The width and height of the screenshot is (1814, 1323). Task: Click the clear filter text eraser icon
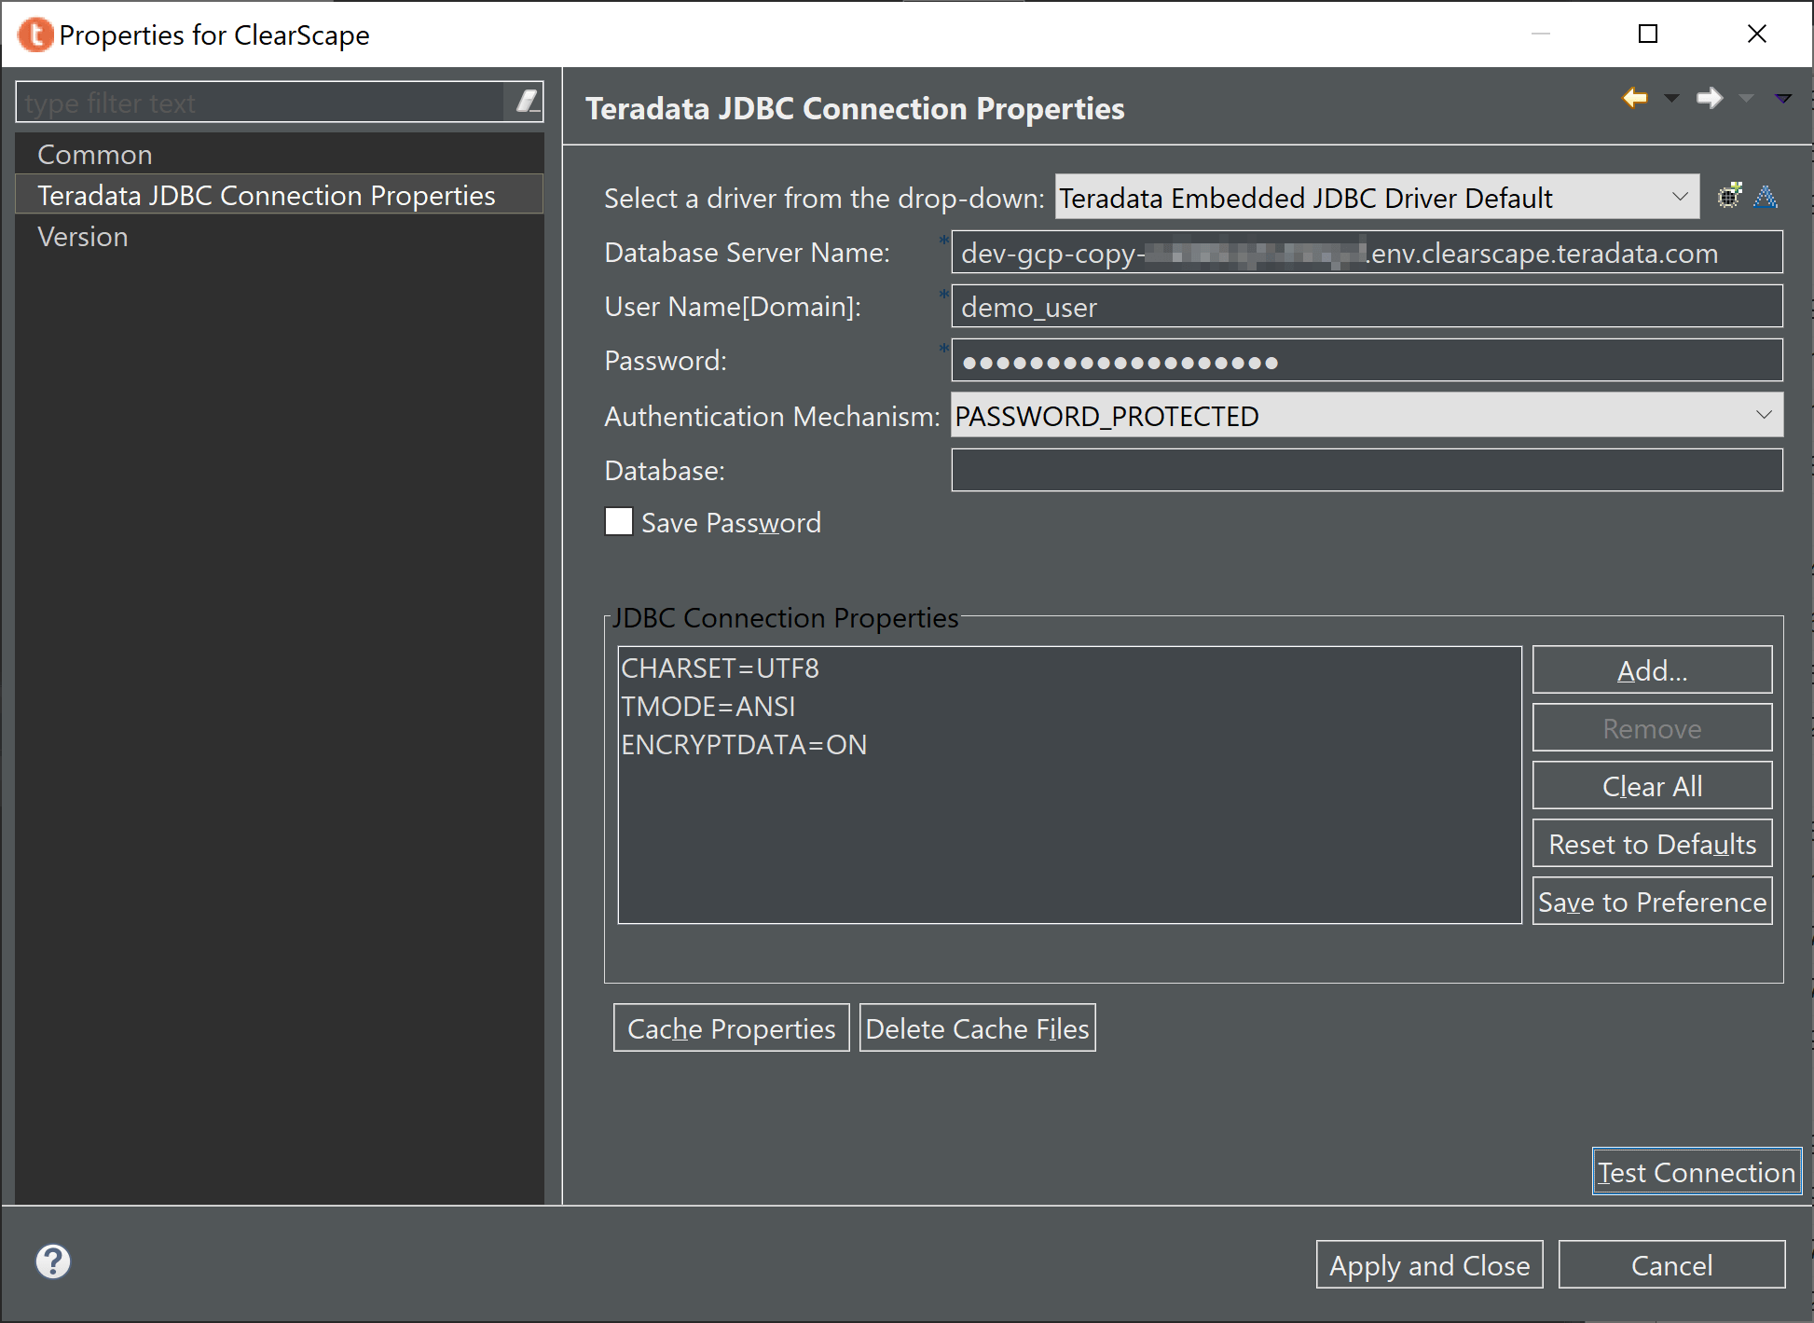527,101
